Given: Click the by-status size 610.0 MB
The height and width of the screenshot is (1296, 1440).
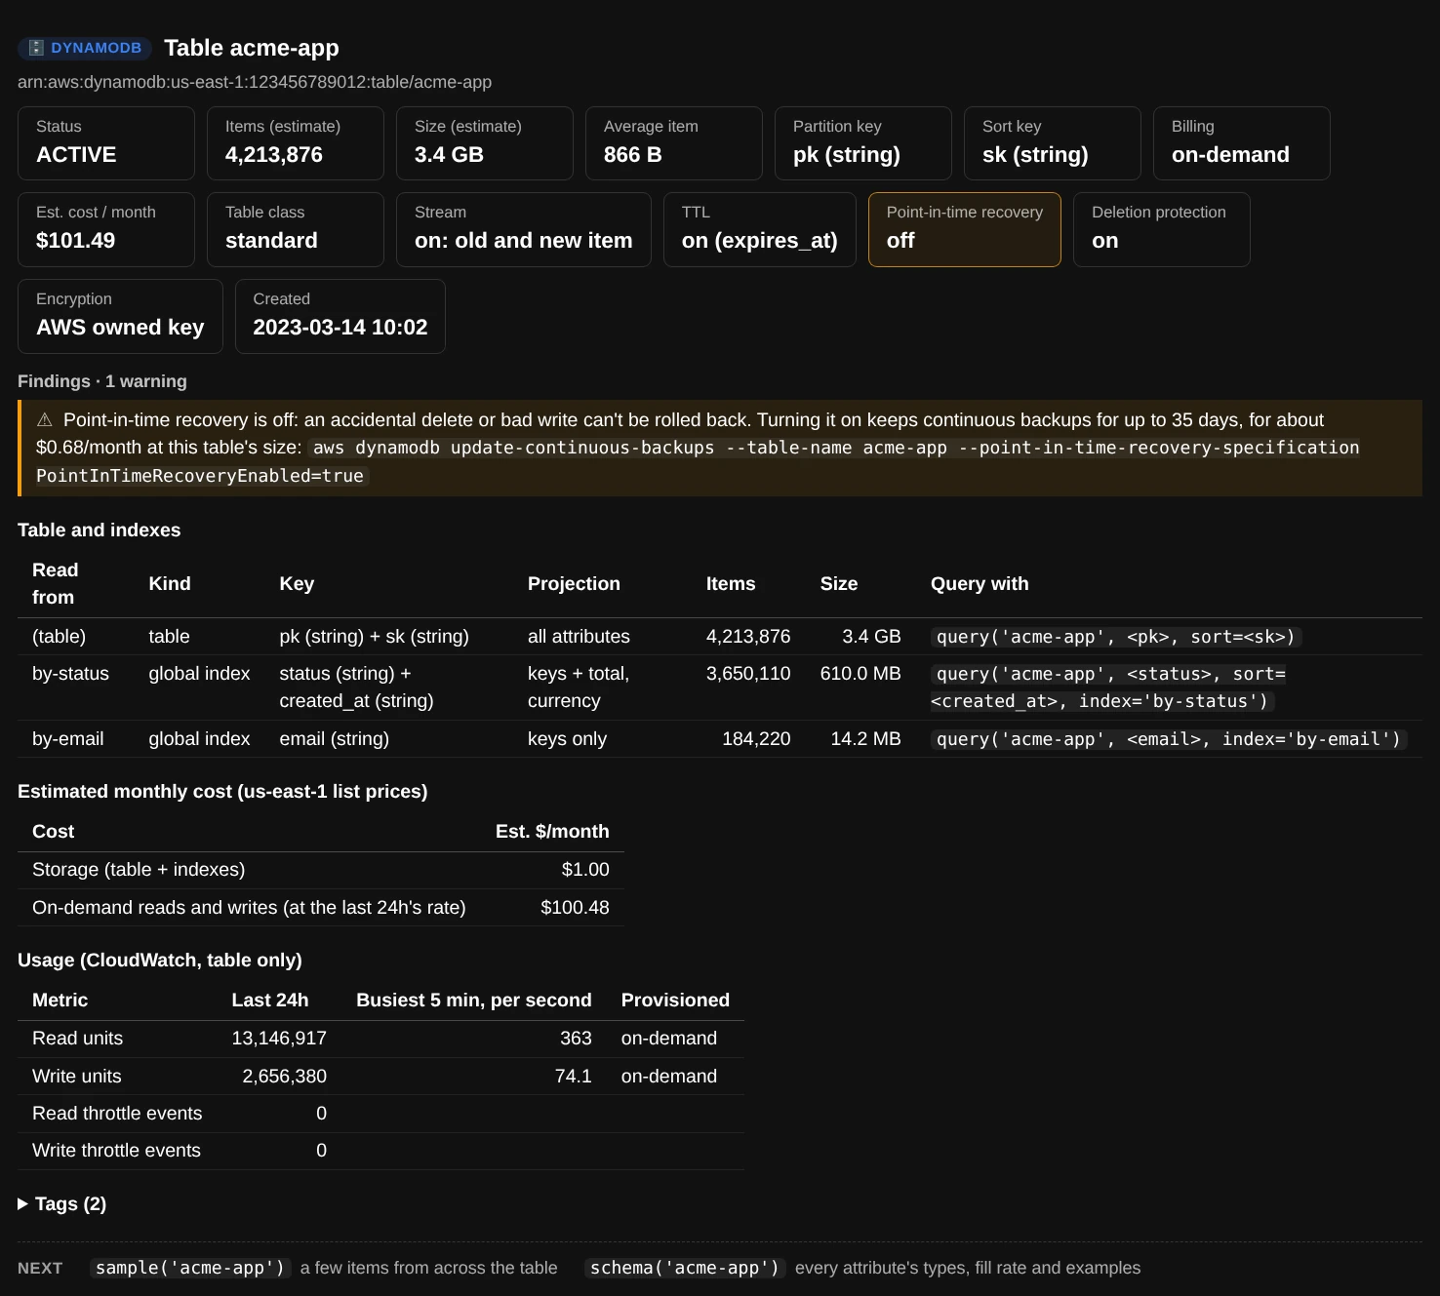Looking at the screenshot, I should pyautogui.click(x=860, y=674).
